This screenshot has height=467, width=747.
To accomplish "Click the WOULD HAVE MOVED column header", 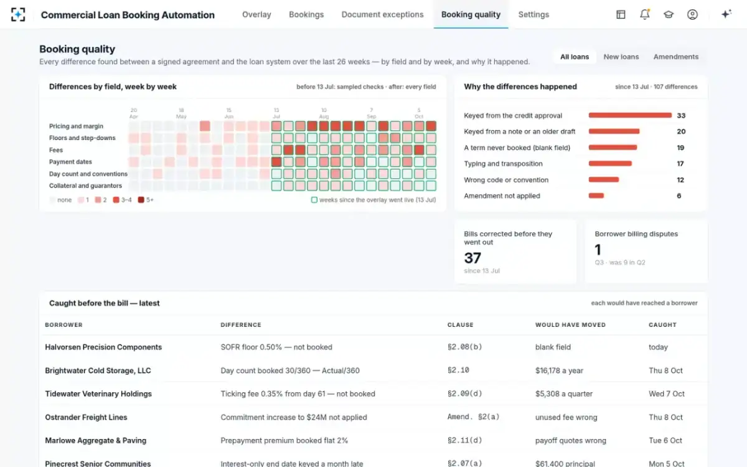I will click(x=570, y=325).
